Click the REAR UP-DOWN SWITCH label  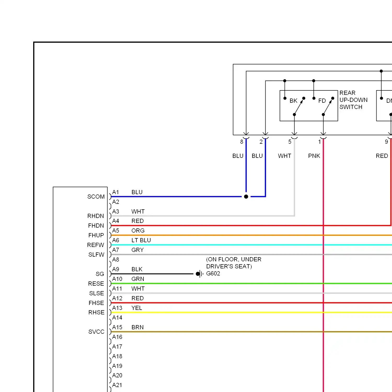[353, 100]
